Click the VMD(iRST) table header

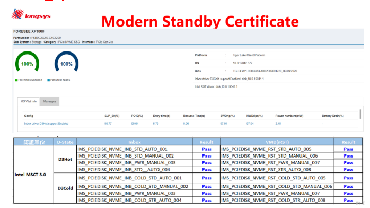click(277, 142)
